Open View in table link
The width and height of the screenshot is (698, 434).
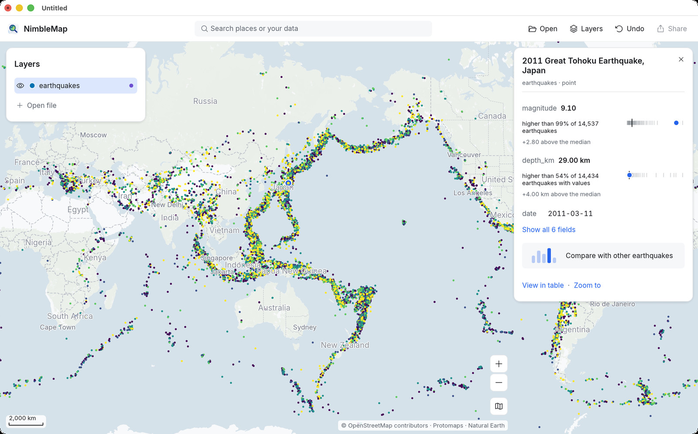(x=543, y=285)
